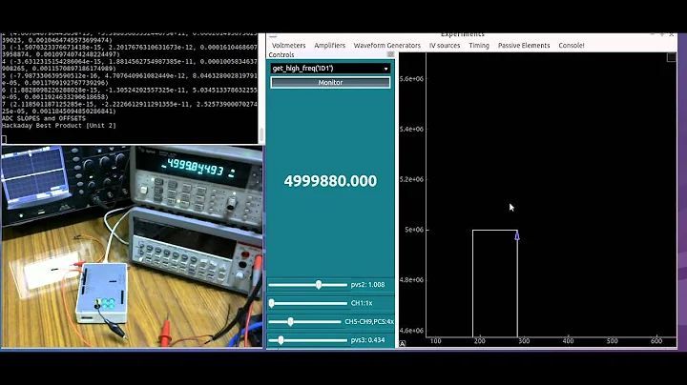This screenshot has height=385, width=687.
Task: Click the 'Hackaday Best Product [Unit 2]' terminal line
Action: tap(59, 126)
